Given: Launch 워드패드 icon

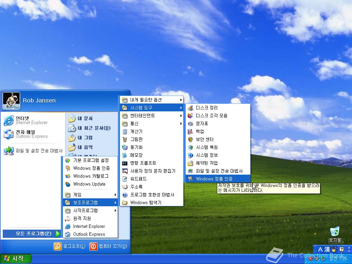Looking at the screenshot, I should click(x=125, y=179).
